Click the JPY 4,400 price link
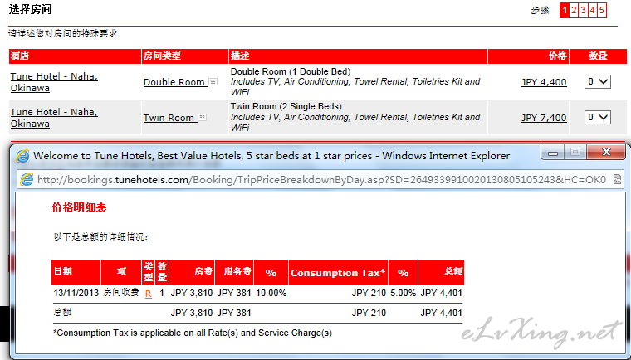The height and width of the screenshot is (360, 631). [544, 82]
